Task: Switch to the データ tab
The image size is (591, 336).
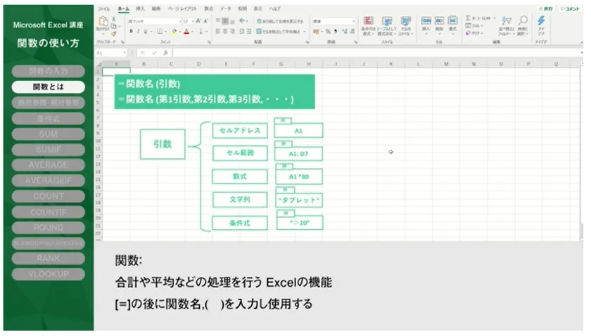Action: coord(225,8)
